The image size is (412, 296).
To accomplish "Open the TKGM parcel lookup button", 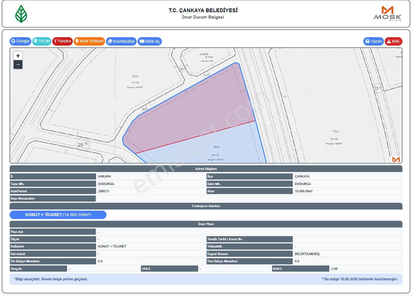I will (42, 41).
